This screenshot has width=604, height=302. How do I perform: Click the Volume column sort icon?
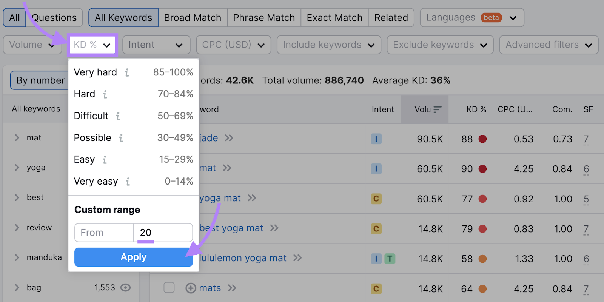(437, 109)
